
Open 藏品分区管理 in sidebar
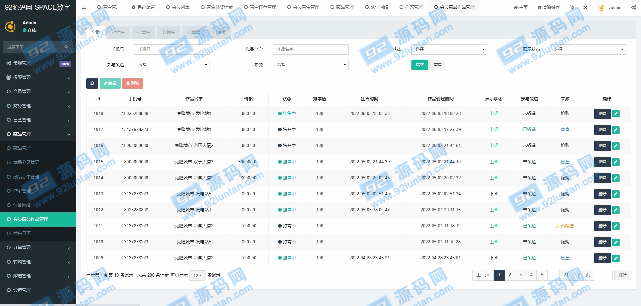[38, 162]
